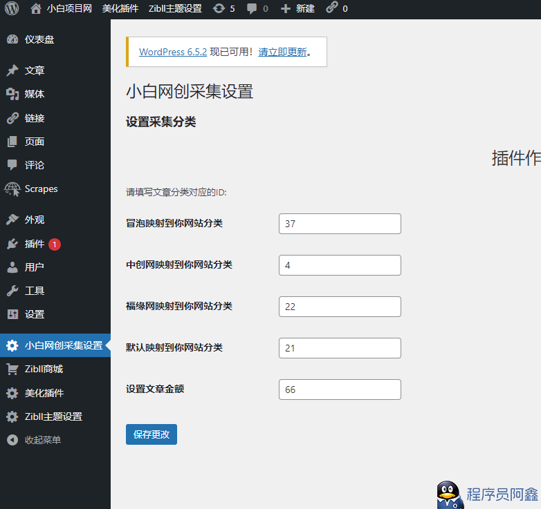Open 美化插件 in the top admin bar

point(120,8)
